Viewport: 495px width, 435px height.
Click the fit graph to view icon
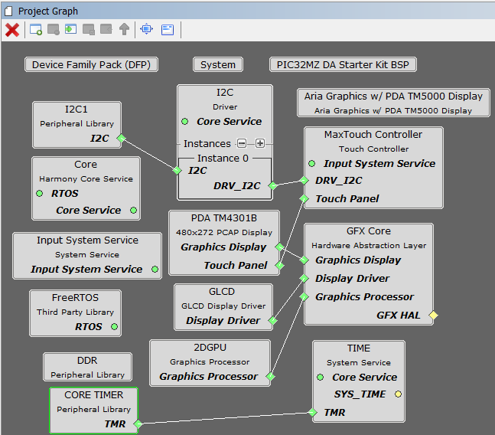tap(146, 29)
